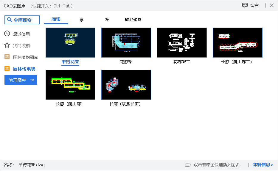The height and width of the screenshot is (171, 278).
Task: Open the 榭 category tab
Action: [x=107, y=20]
